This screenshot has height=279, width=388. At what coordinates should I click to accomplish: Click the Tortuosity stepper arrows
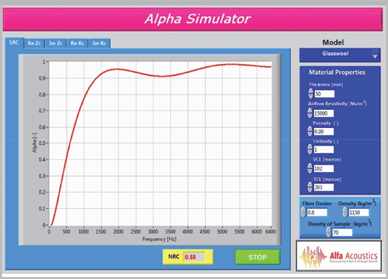click(x=310, y=150)
